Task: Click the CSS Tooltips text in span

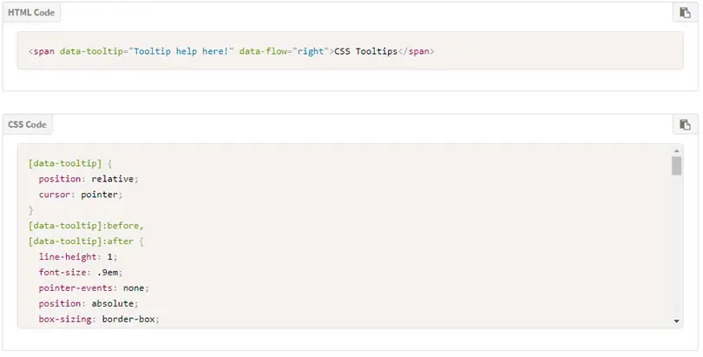Action: point(366,51)
